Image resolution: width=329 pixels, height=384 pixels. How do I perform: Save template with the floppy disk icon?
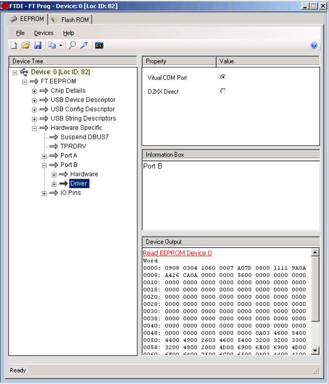click(37, 45)
